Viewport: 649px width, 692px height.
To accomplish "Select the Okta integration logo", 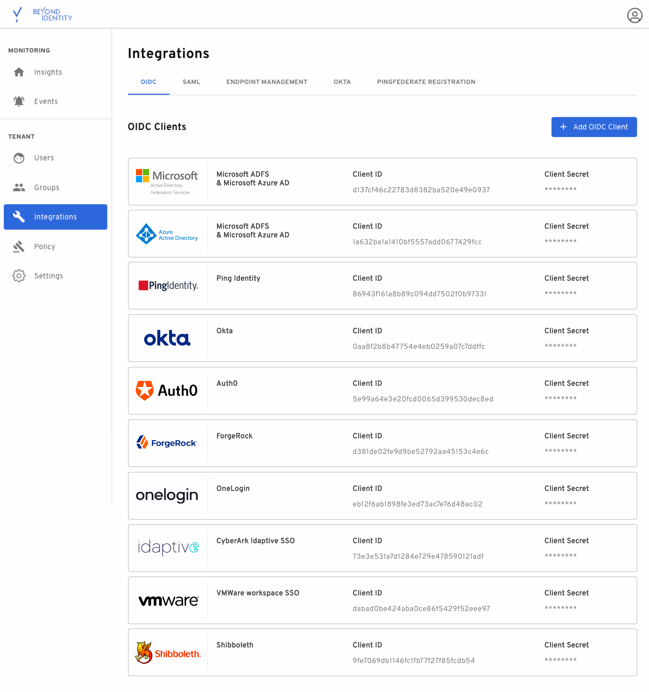I will pyautogui.click(x=167, y=338).
